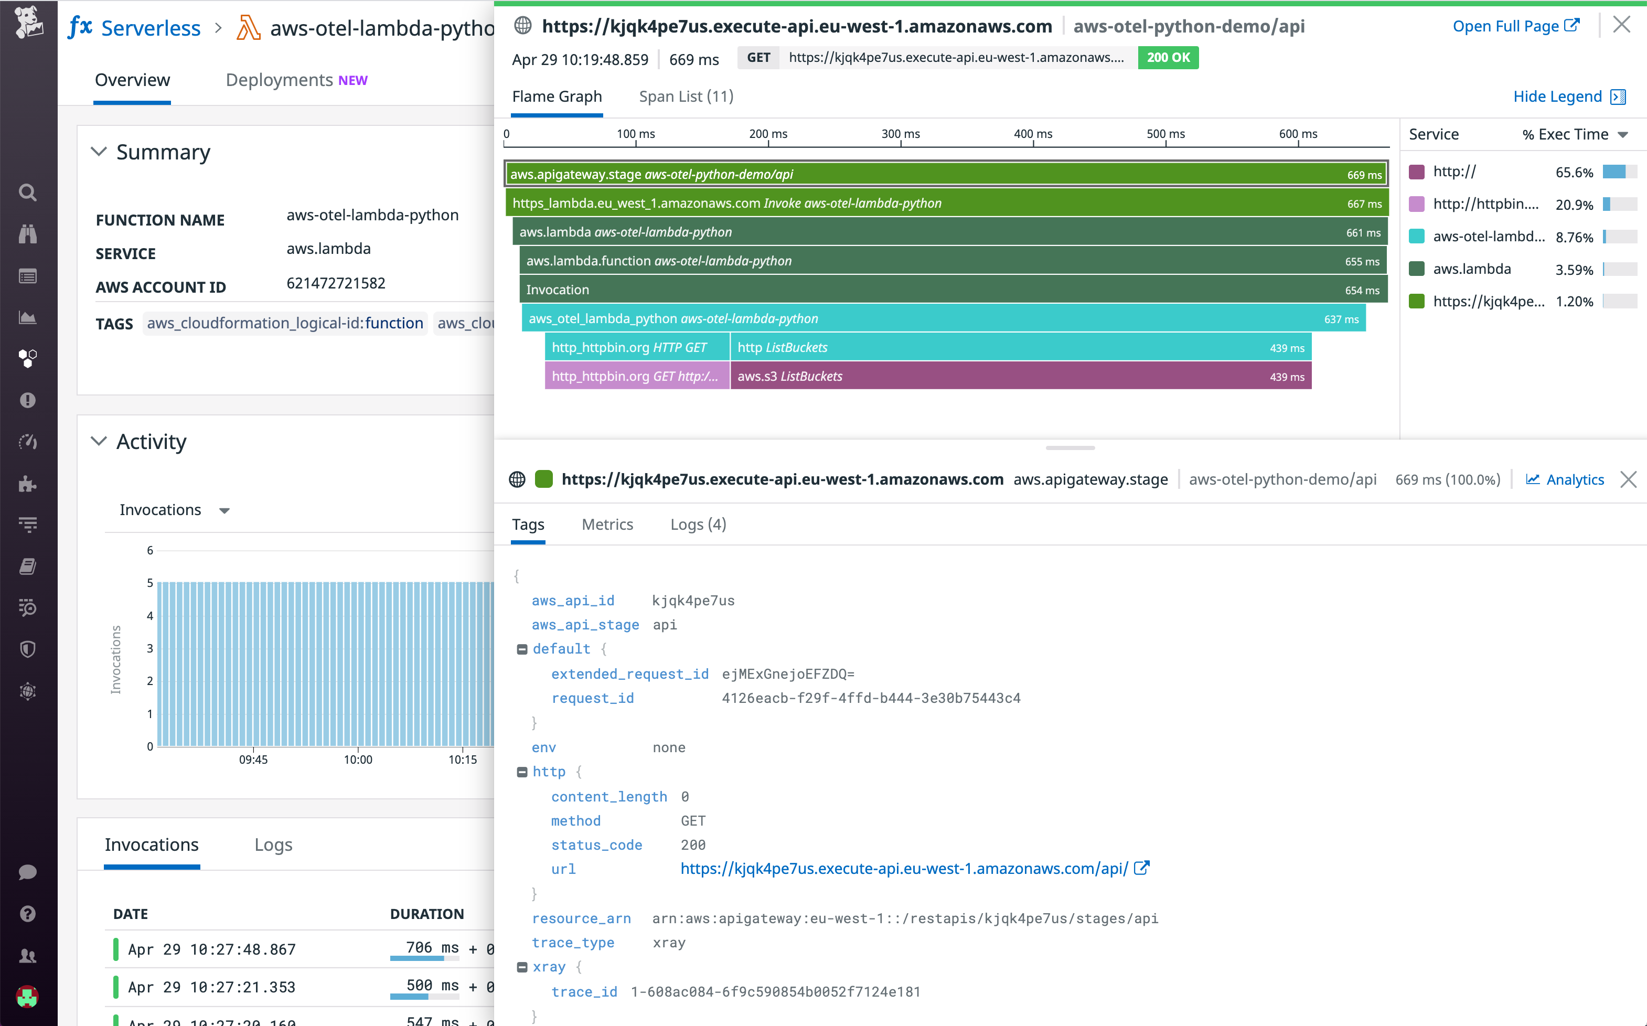Image resolution: width=1647 pixels, height=1026 pixels.
Task: Open the Help question-mark icon in the sidebar
Action: click(x=28, y=914)
